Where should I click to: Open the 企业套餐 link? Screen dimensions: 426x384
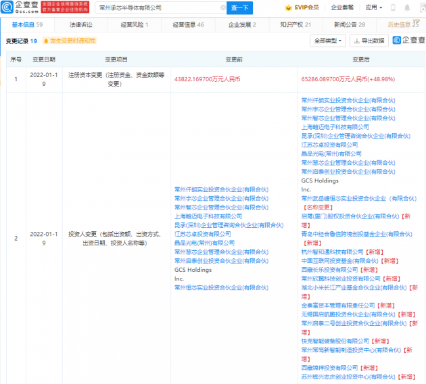click(x=342, y=7)
